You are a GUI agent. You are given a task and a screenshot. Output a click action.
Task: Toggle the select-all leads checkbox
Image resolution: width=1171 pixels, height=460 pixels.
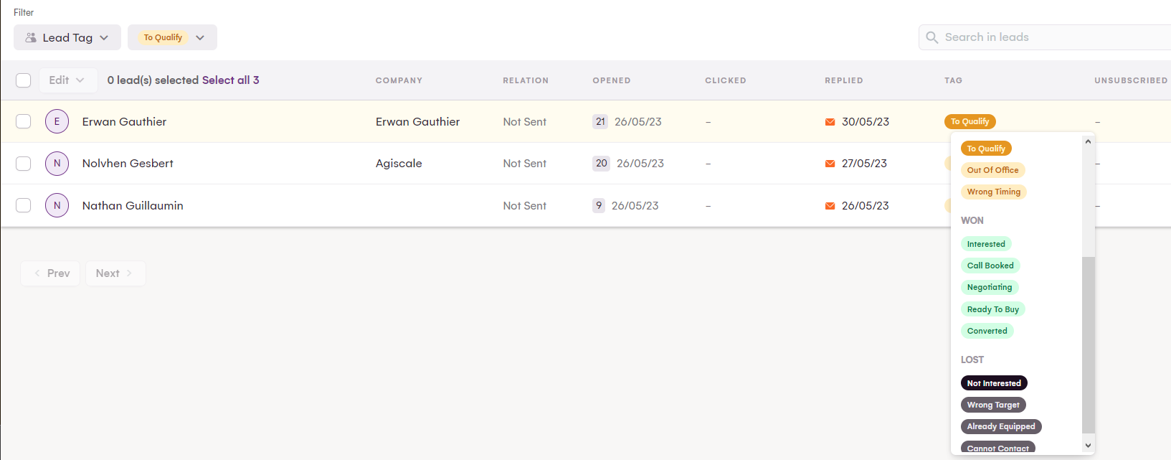(24, 80)
